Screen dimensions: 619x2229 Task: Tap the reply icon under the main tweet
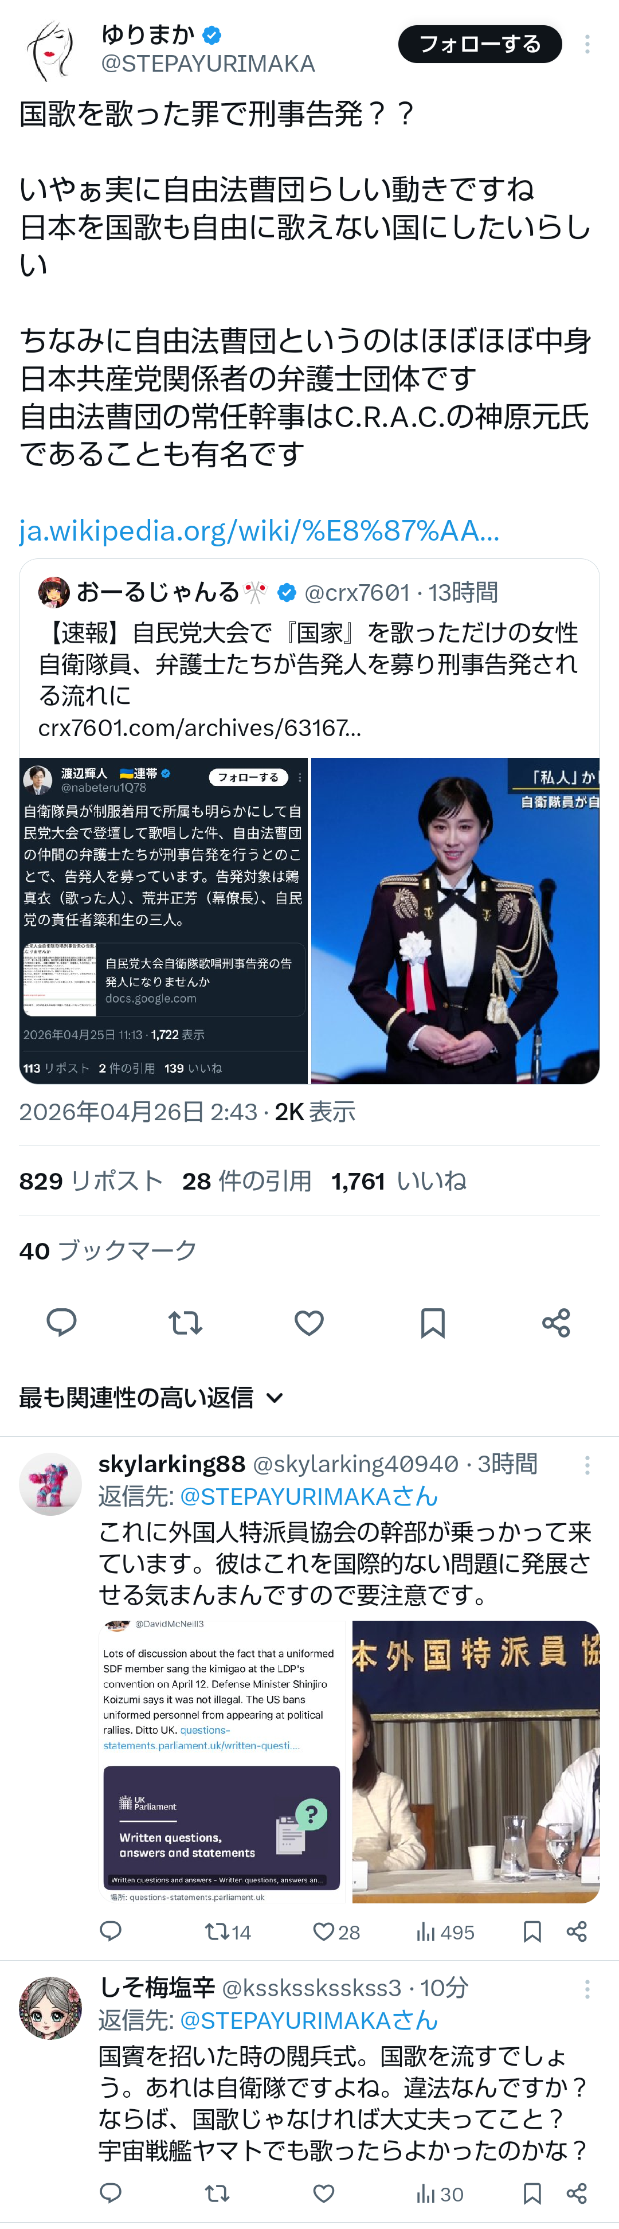(x=61, y=1322)
